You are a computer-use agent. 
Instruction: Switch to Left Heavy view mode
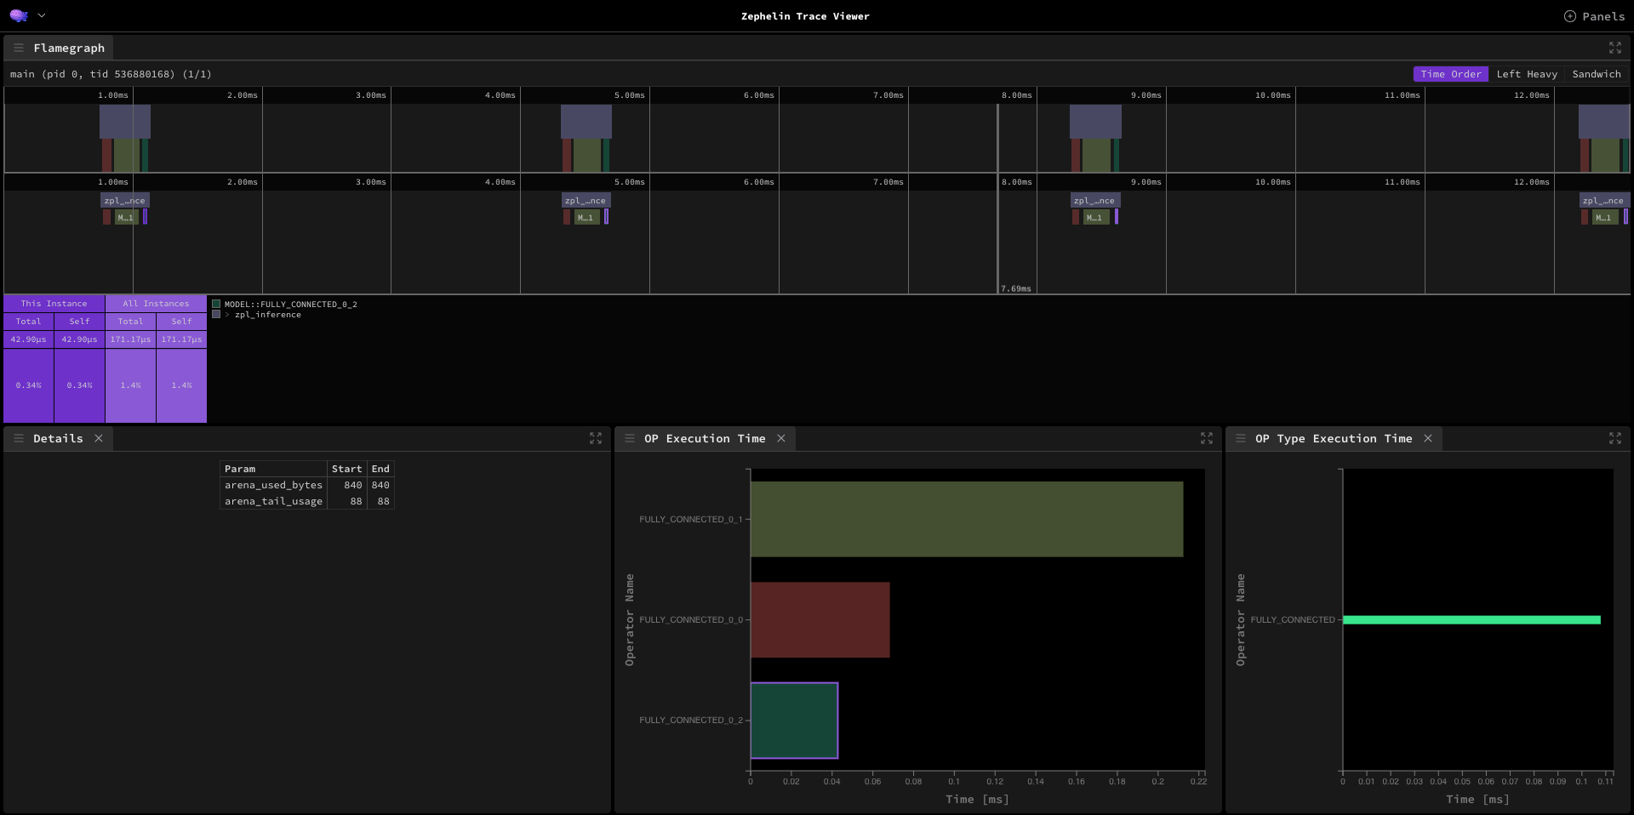pyautogui.click(x=1527, y=74)
